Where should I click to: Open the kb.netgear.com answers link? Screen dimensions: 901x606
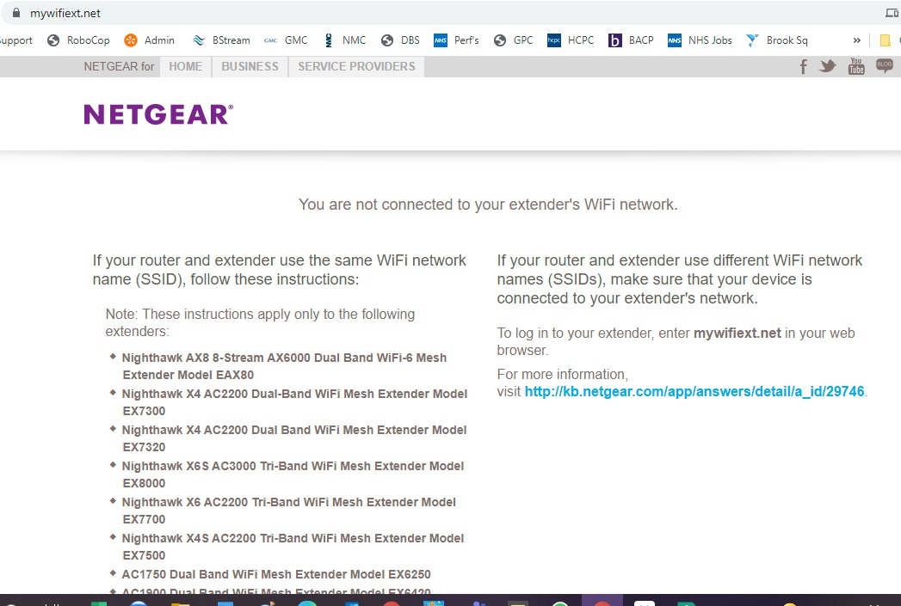[695, 391]
